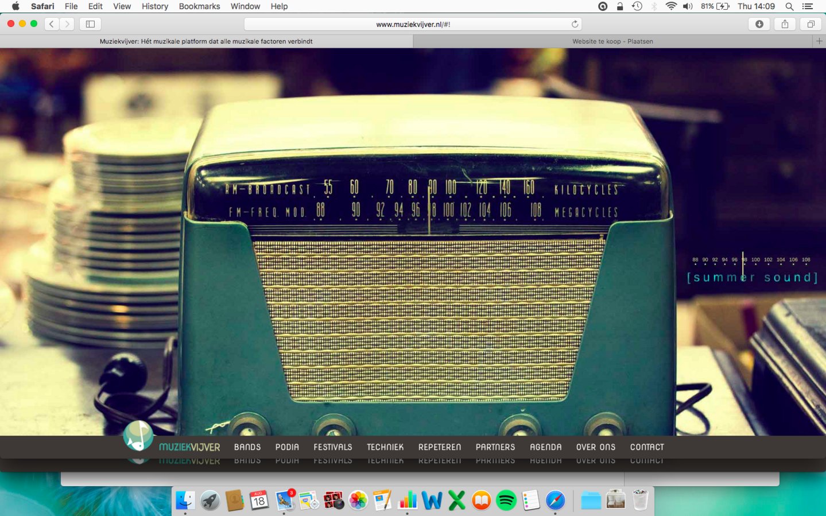Open the Apple menu
The image size is (826, 516).
point(15,6)
